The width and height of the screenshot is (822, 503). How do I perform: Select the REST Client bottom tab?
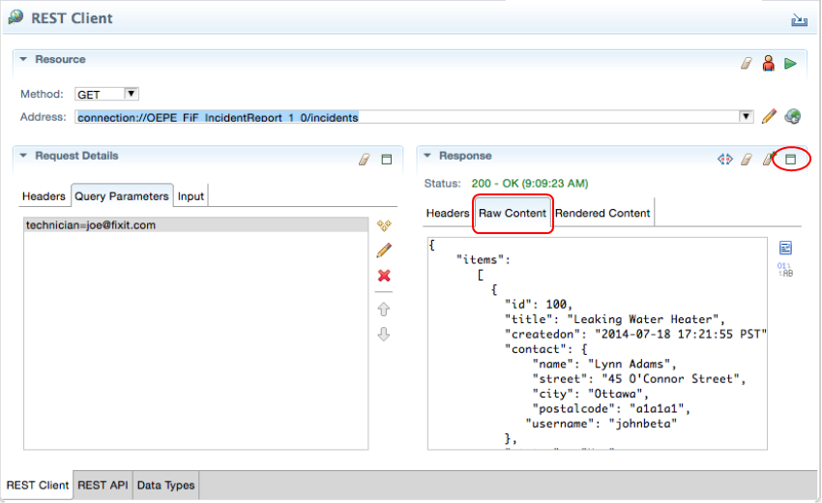37,486
